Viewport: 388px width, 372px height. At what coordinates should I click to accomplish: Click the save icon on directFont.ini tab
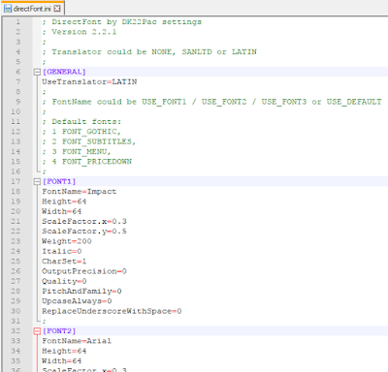8,9
